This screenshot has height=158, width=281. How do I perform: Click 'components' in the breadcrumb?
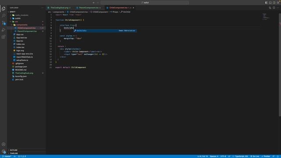(x=58, y=12)
